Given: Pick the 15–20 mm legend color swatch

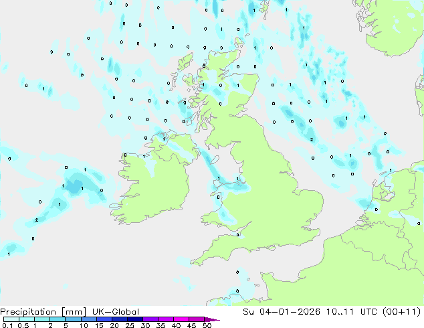Looking at the screenshot, I should 104,319.
